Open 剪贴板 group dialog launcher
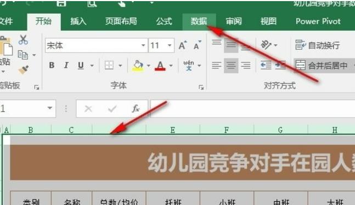 36,87
